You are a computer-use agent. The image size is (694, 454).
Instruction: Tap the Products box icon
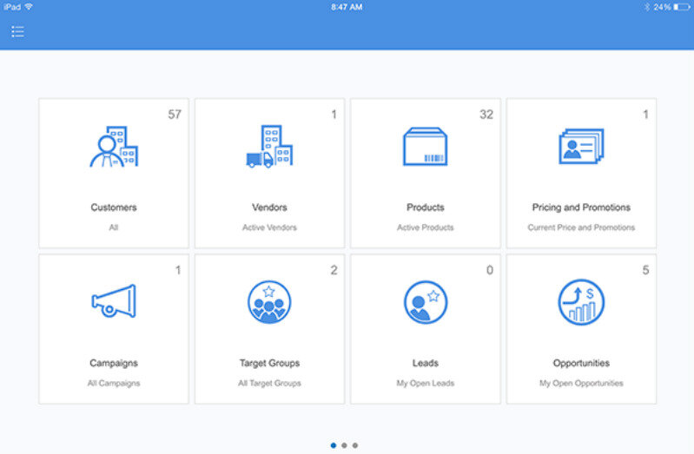(x=425, y=147)
